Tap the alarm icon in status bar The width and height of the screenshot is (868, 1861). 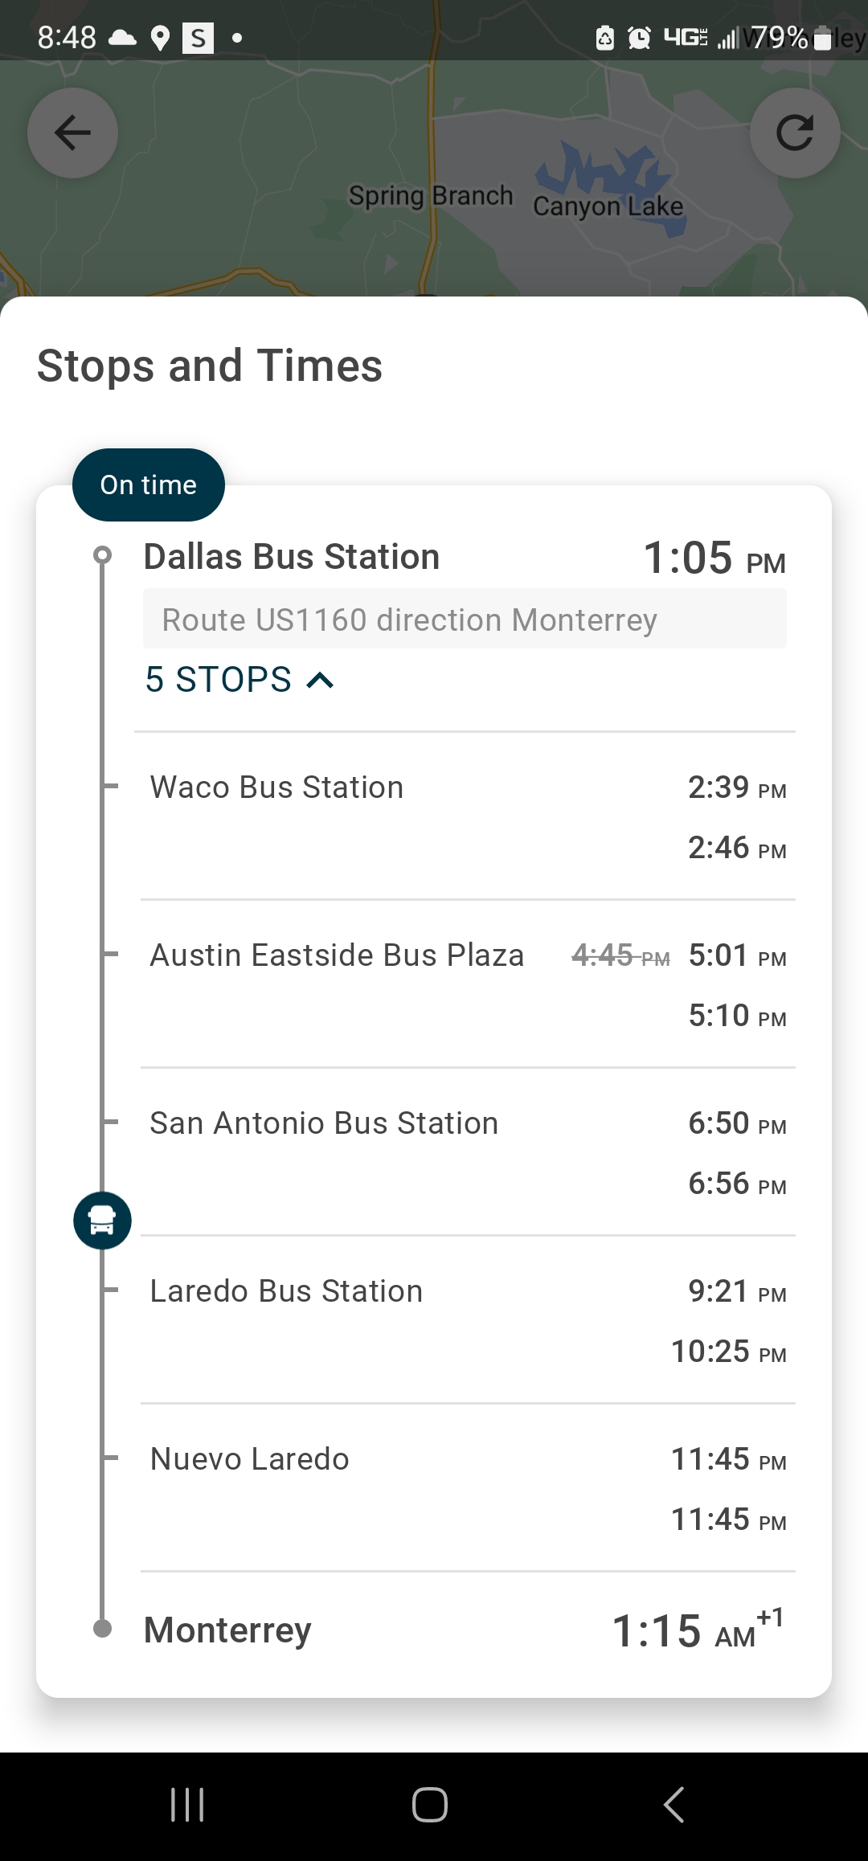pos(639,38)
